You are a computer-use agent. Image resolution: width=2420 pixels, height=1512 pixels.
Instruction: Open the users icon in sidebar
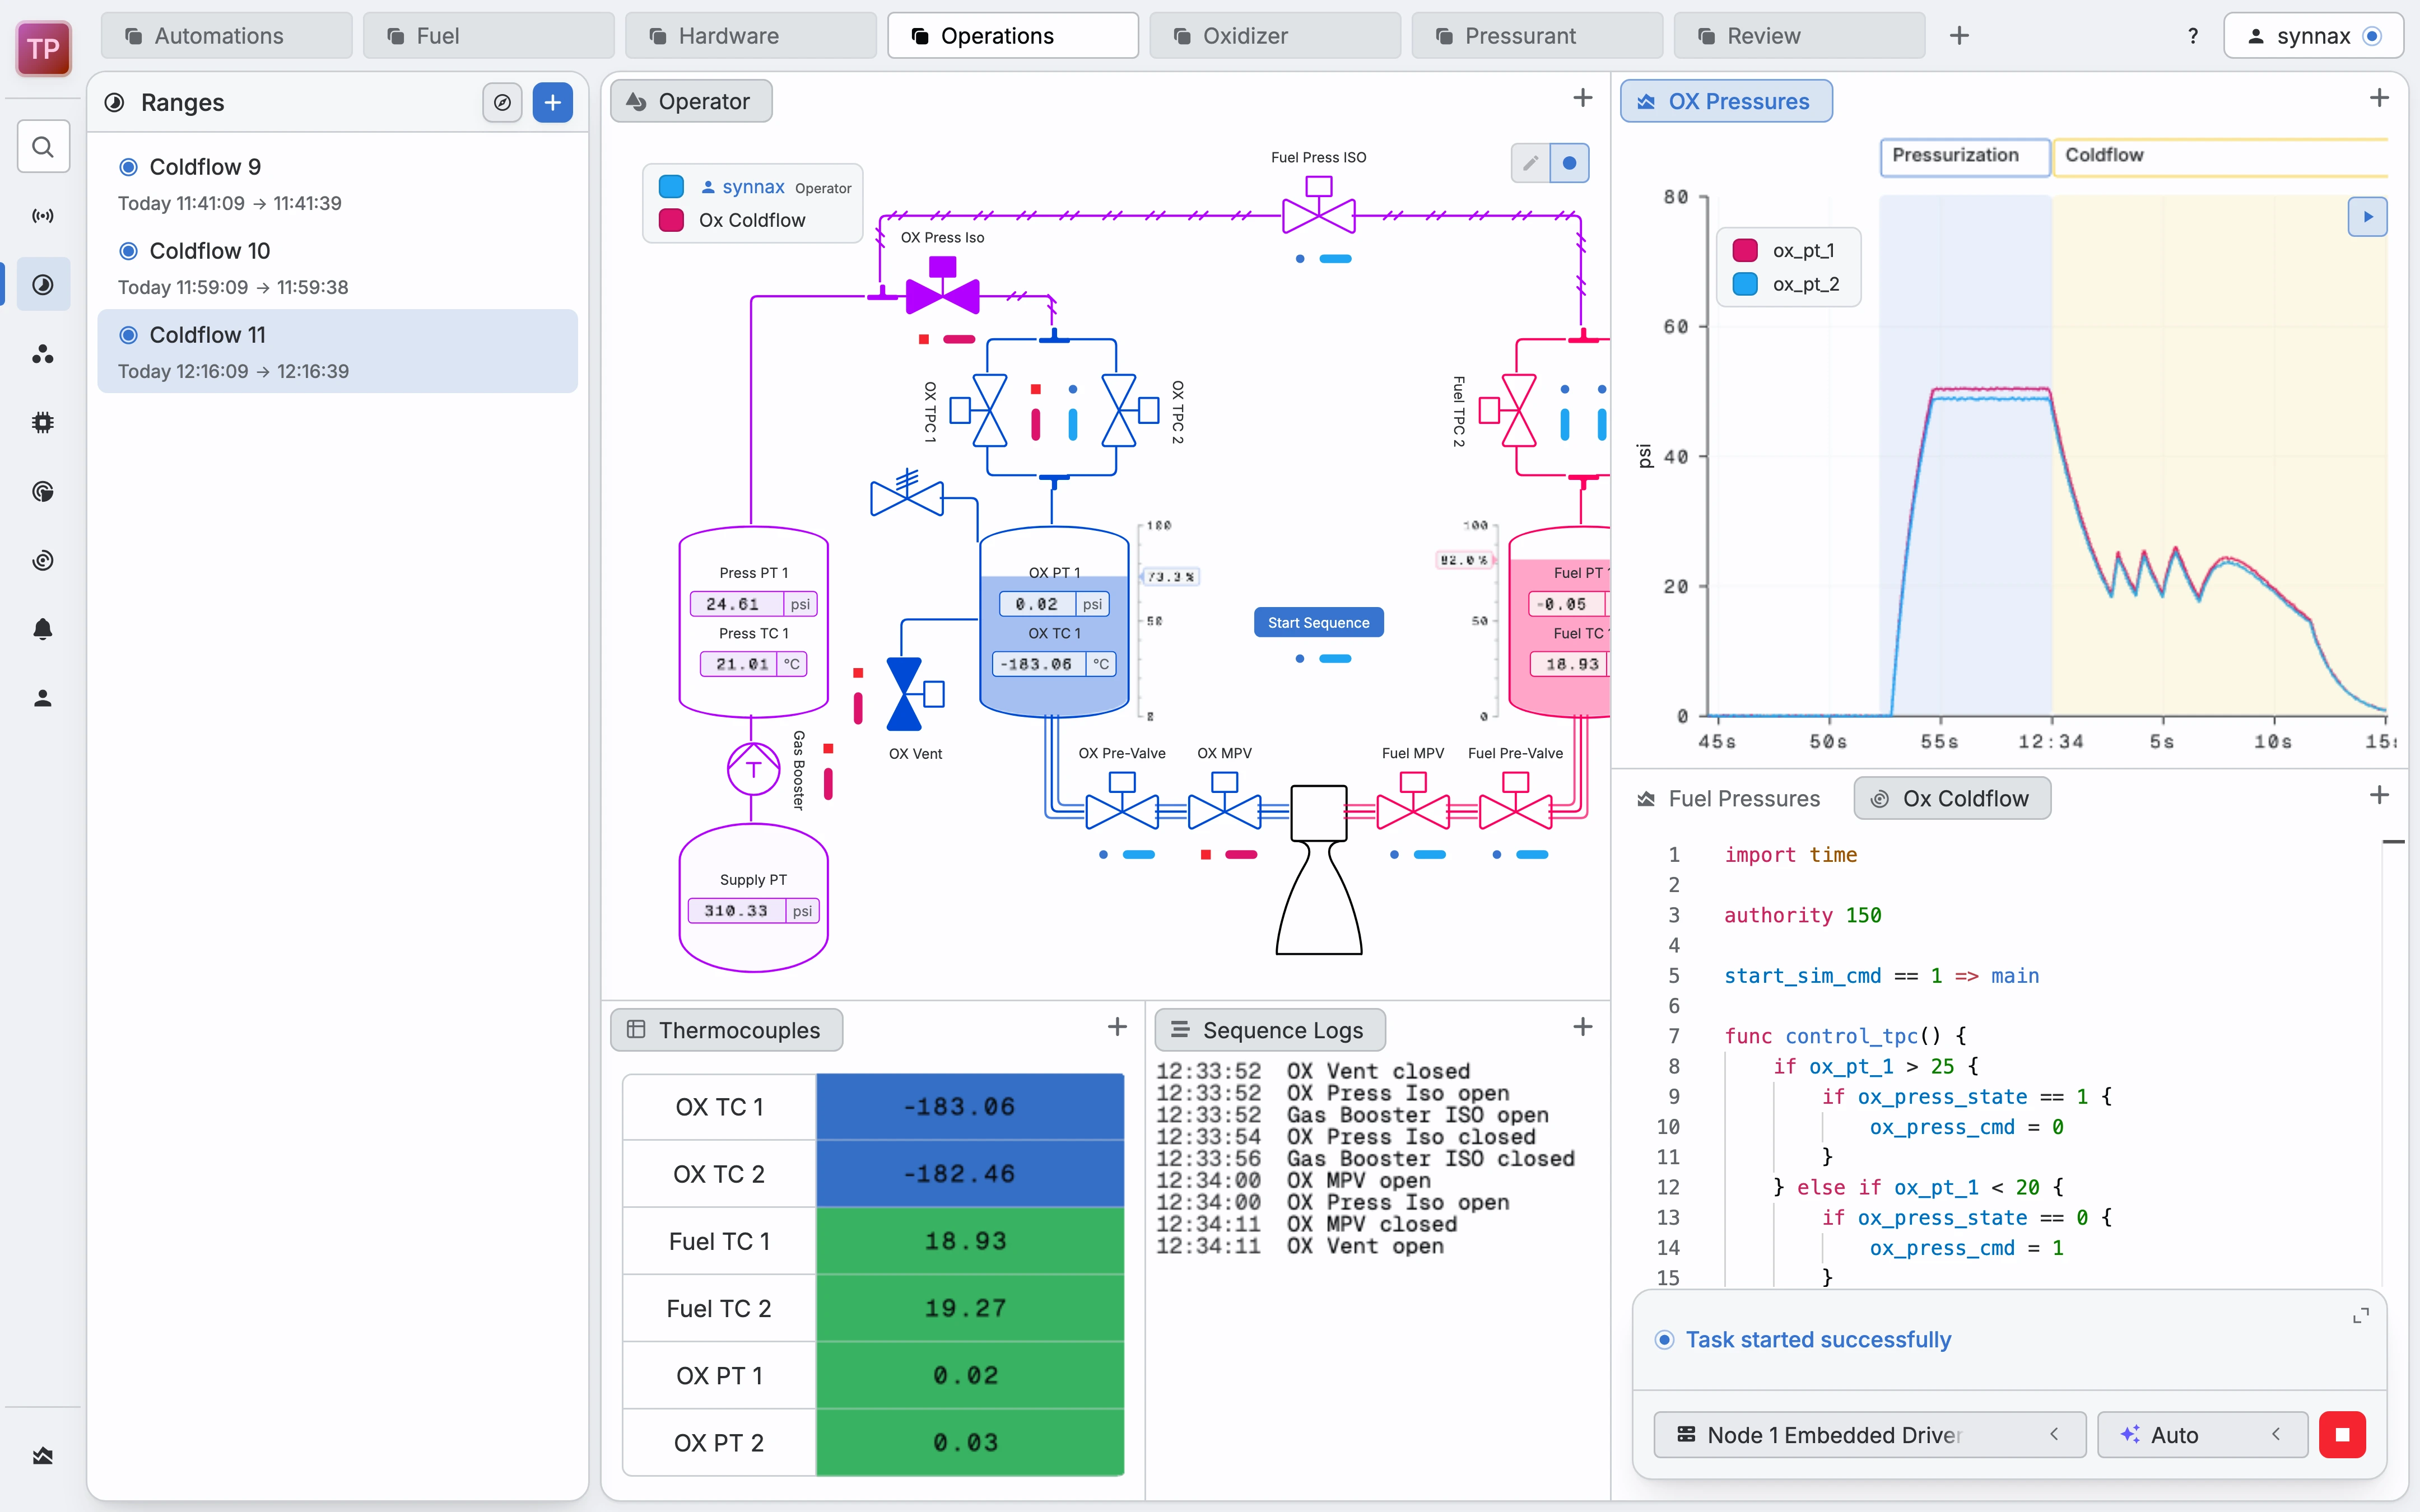click(x=42, y=698)
